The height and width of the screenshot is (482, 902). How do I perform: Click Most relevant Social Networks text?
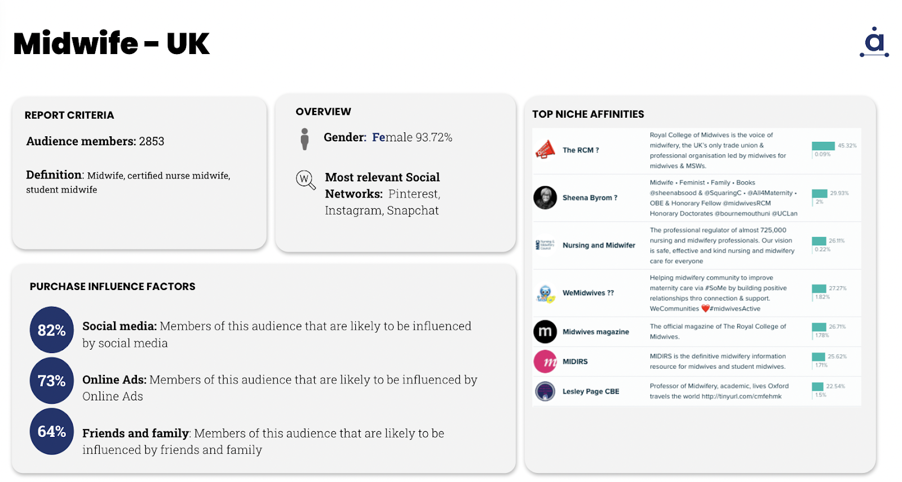[x=382, y=194]
